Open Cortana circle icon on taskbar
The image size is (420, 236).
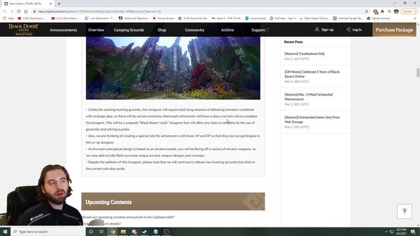91,231
